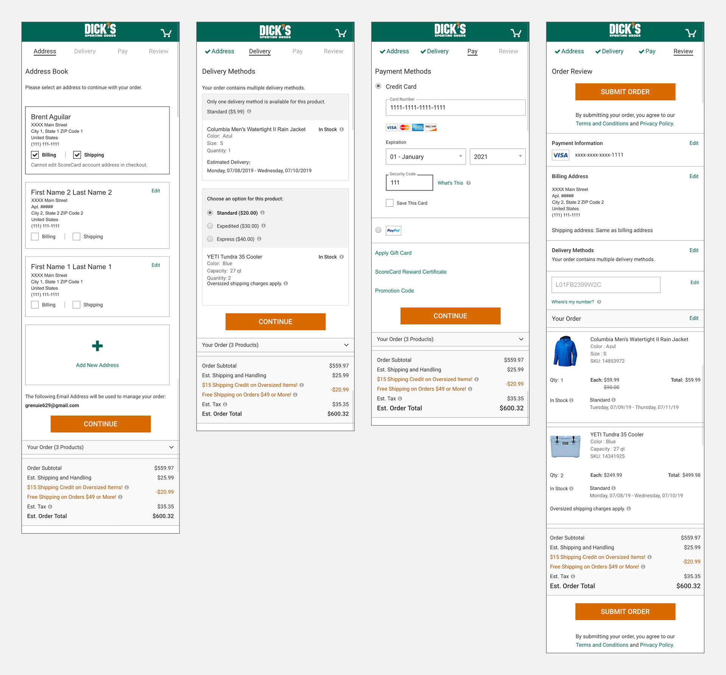Select the Credit Card radio button
726x675 pixels.
click(378, 86)
